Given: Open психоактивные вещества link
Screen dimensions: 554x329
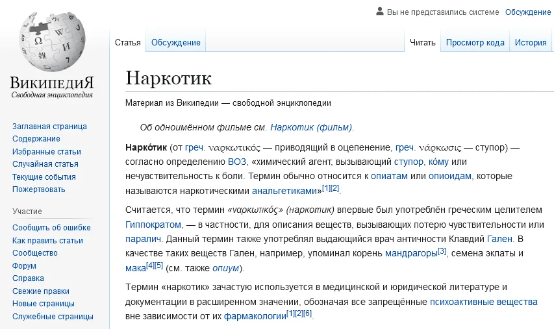Looking at the screenshot, I should pyautogui.click(x=484, y=302).
